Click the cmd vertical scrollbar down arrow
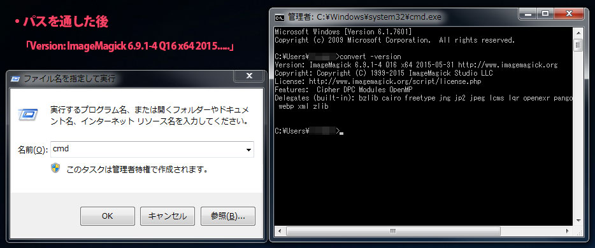Viewport: 595px width, 248px height. (x=578, y=221)
